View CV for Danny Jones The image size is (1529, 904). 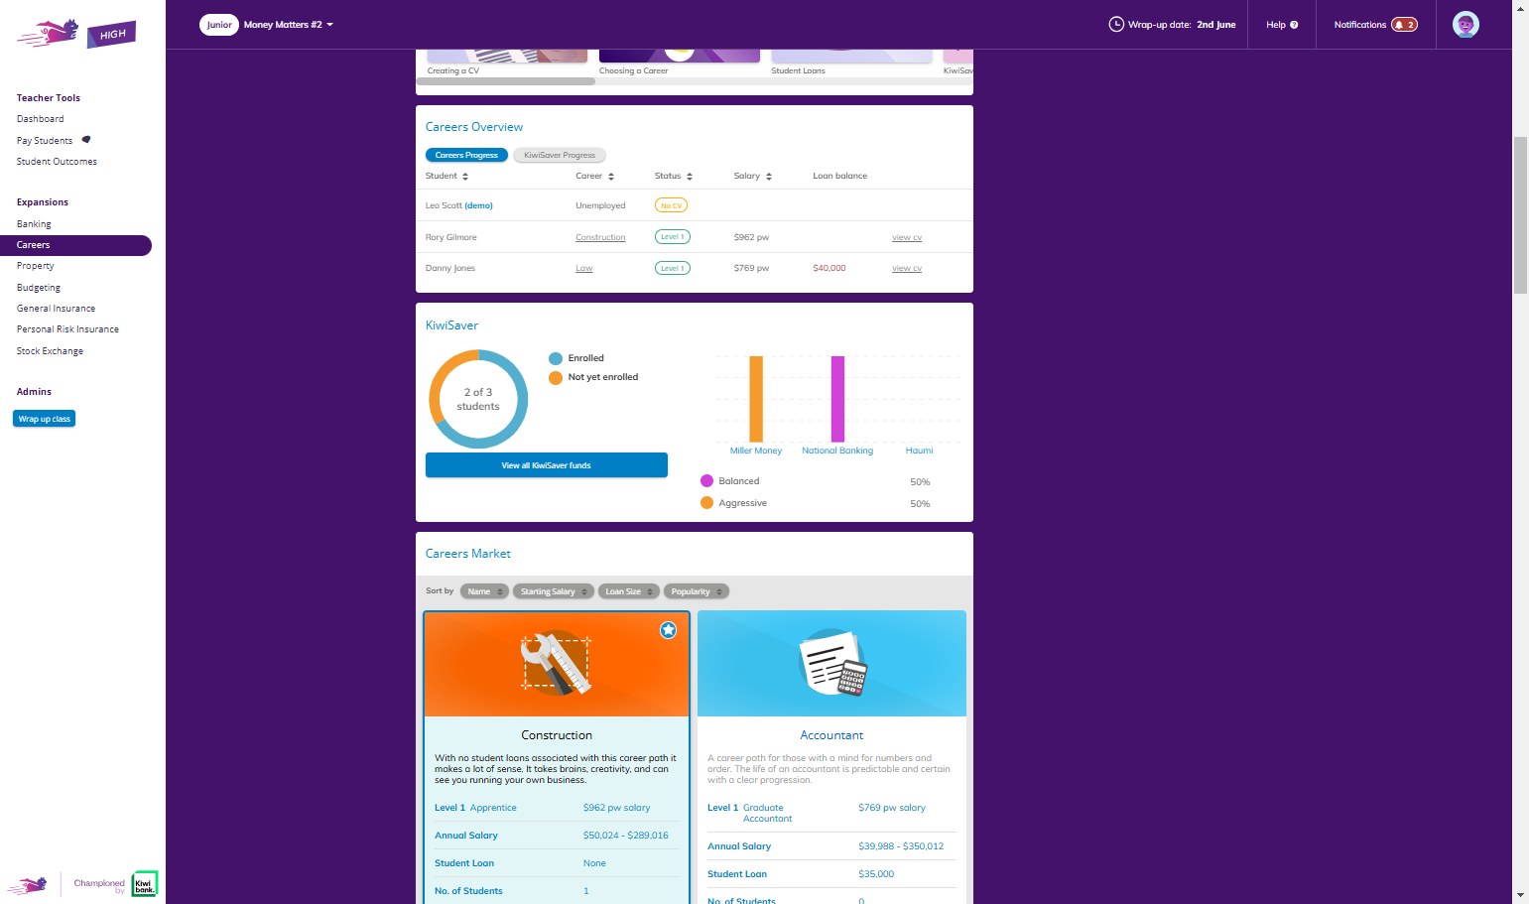point(907,268)
